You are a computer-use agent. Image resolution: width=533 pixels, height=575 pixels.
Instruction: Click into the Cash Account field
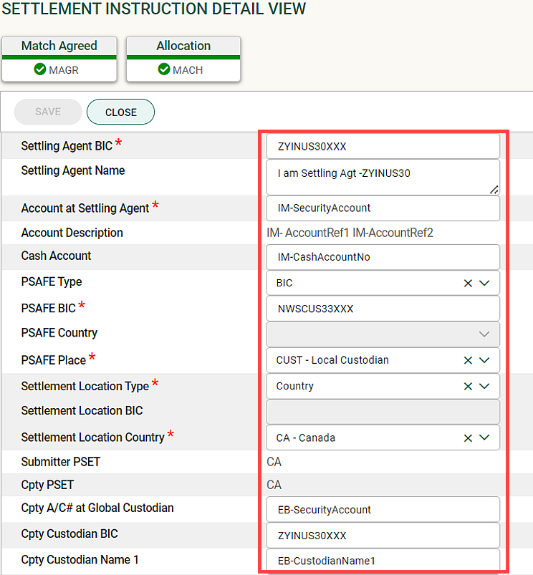point(383,257)
